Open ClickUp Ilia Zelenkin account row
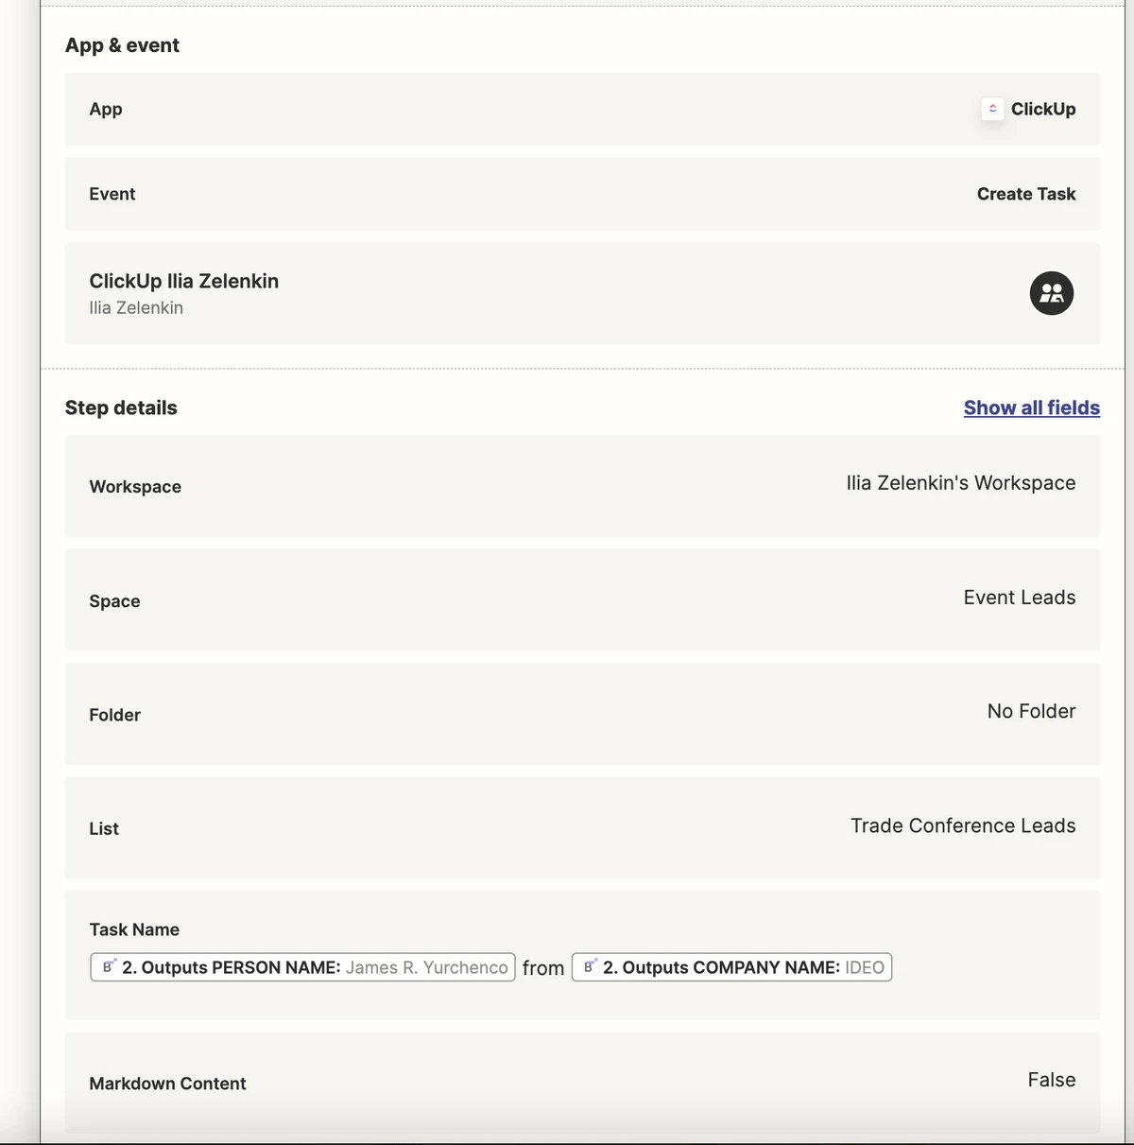Image resolution: width=1134 pixels, height=1145 pixels. [x=582, y=293]
